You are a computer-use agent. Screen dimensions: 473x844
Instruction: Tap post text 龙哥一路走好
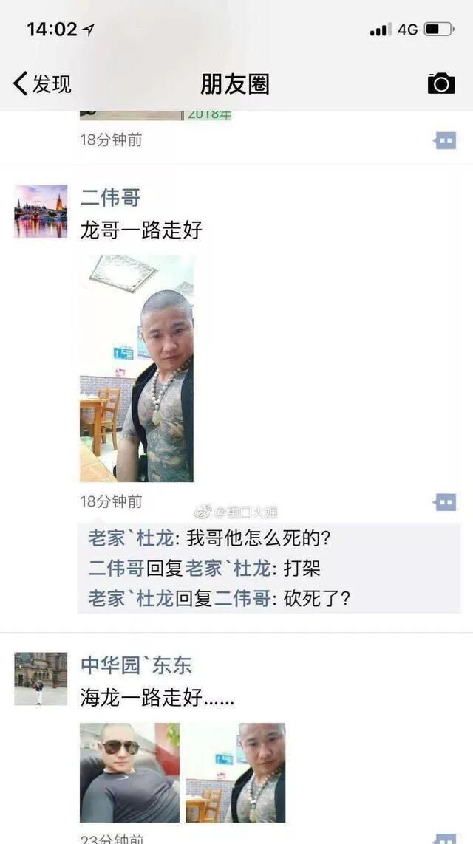coord(141,230)
